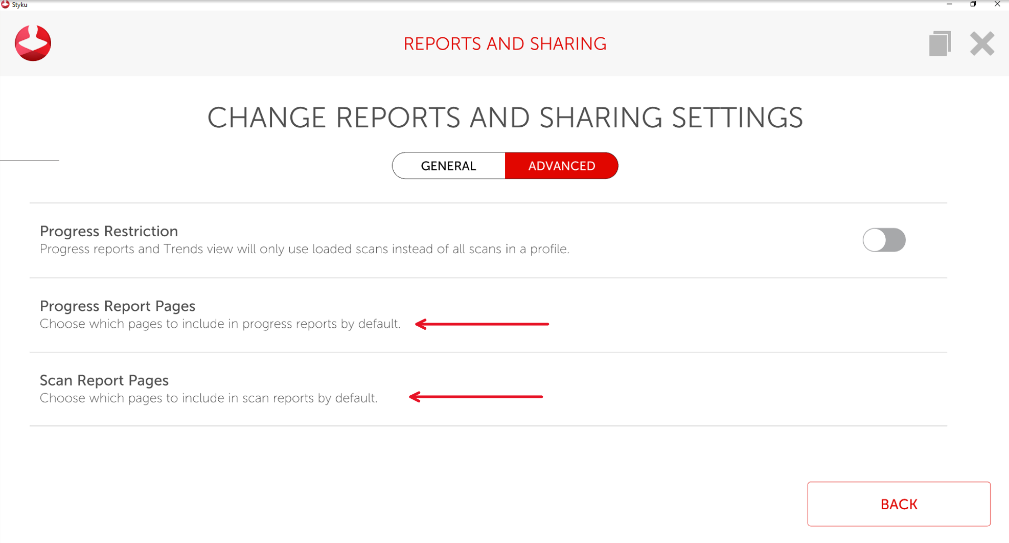Click the Change Reports and Sharing Settings heading
Viewport: 1009px width, 543px height.
pos(505,118)
